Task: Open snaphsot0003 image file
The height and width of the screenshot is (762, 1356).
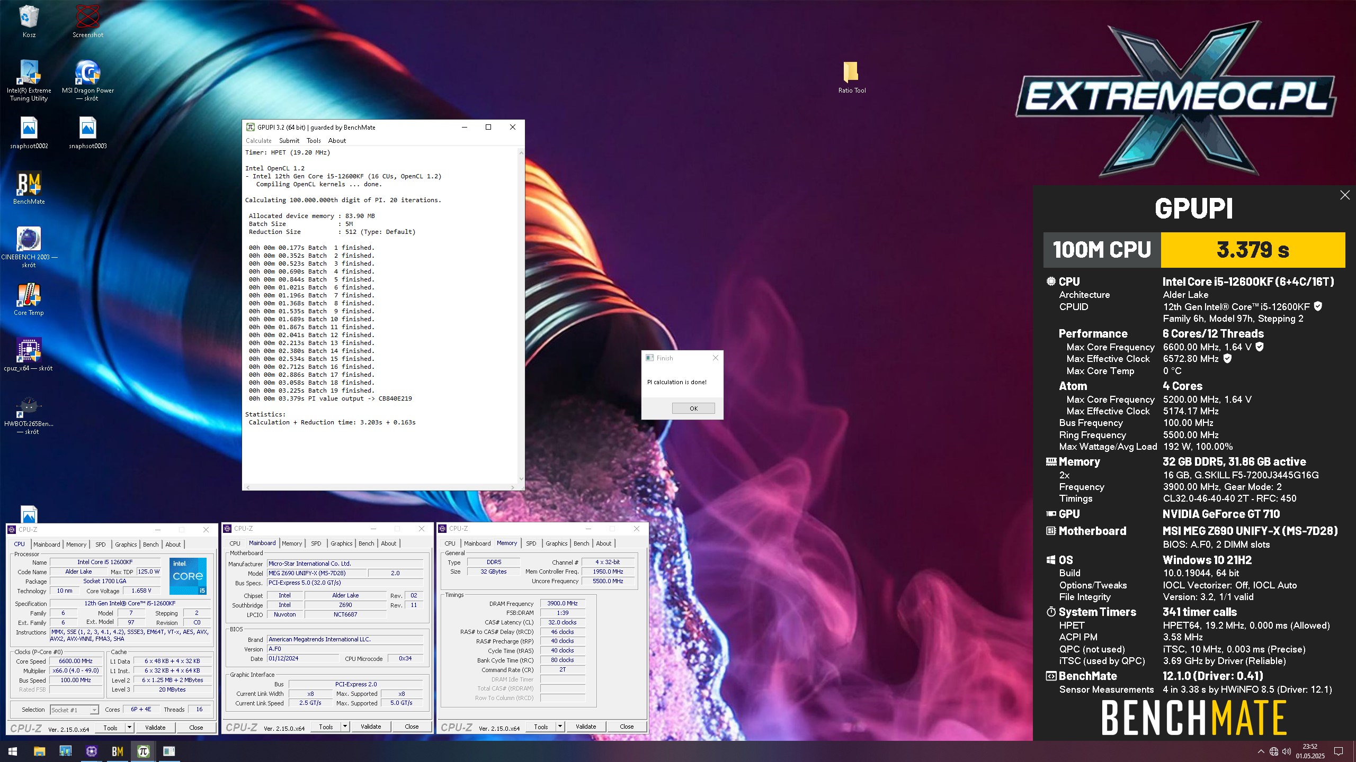Action: 88,133
